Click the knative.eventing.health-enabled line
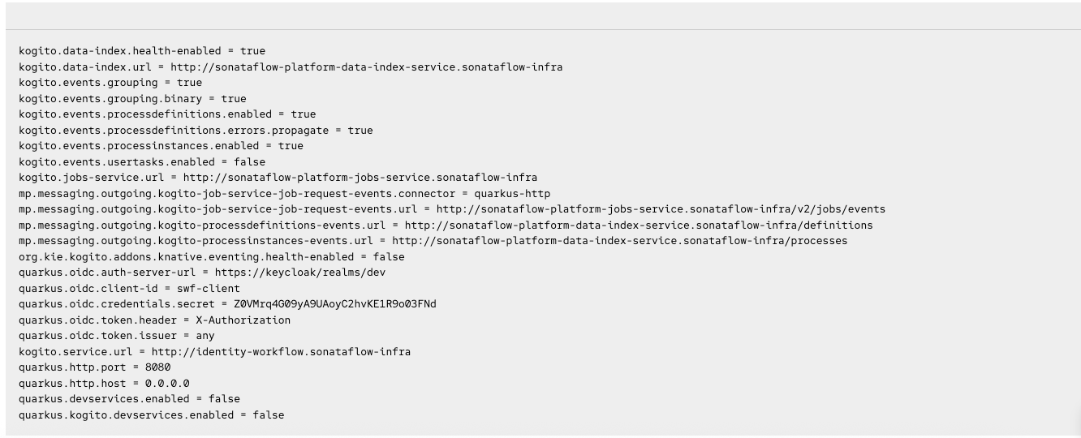The image size is (1081, 438). [x=211, y=256]
